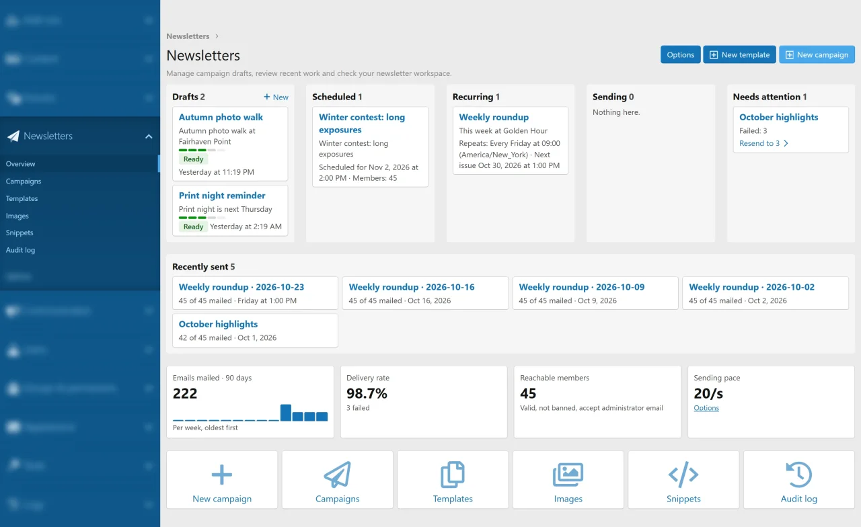
Task: Click the chevron arrow beside Resend to 3
Action: (786, 143)
